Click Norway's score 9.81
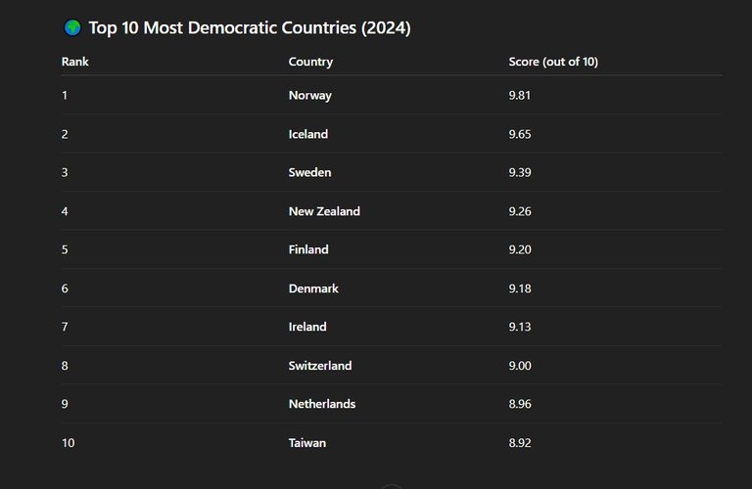Image resolution: width=752 pixels, height=489 pixels. pyautogui.click(x=520, y=95)
